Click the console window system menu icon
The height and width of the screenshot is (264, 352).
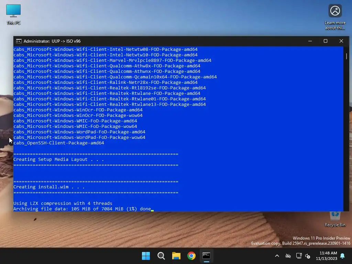(x=19, y=41)
